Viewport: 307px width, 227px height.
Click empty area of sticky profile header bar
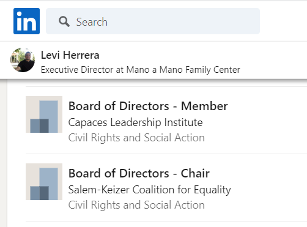[273, 60]
